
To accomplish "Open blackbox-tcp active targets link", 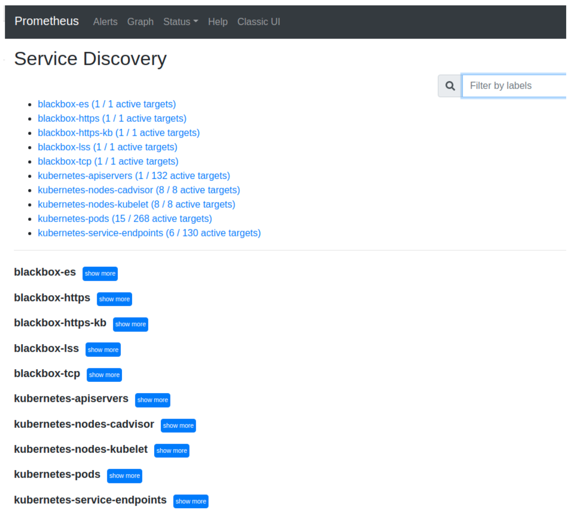I will [x=108, y=161].
